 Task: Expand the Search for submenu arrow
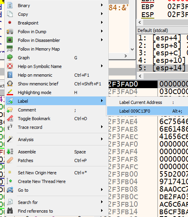coord(102,202)
